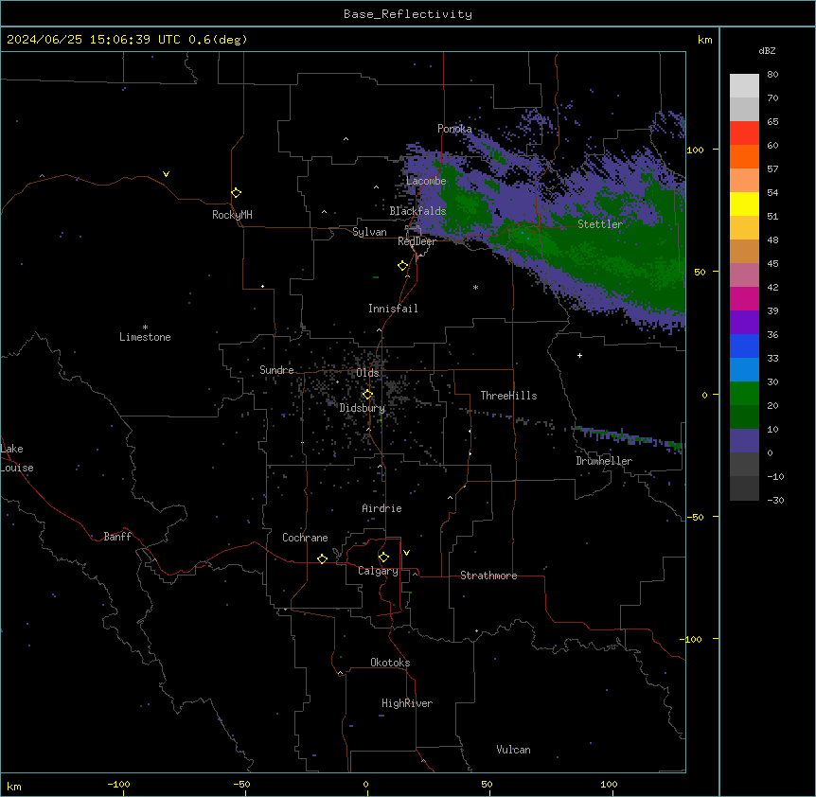The width and height of the screenshot is (816, 797).
Task: Click the Vulcan label
Action: point(513,750)
